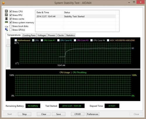Click the AIDA64 flame icon in title bar
The image size is (146, 119).
4,3
